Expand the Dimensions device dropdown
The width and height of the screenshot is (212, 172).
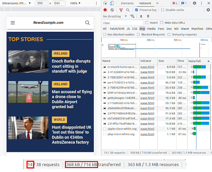pyautogui.click(x=17, y=3)
